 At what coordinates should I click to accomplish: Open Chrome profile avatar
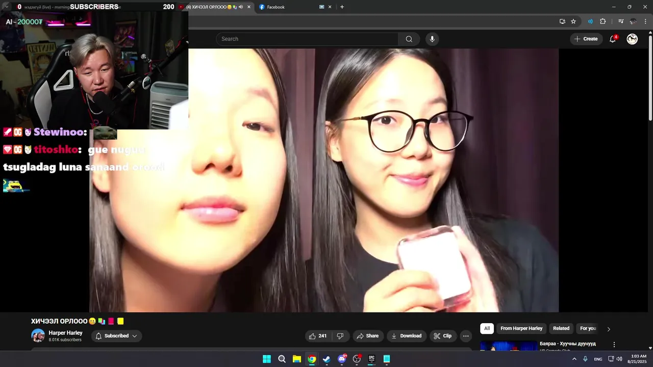(633, 21)
